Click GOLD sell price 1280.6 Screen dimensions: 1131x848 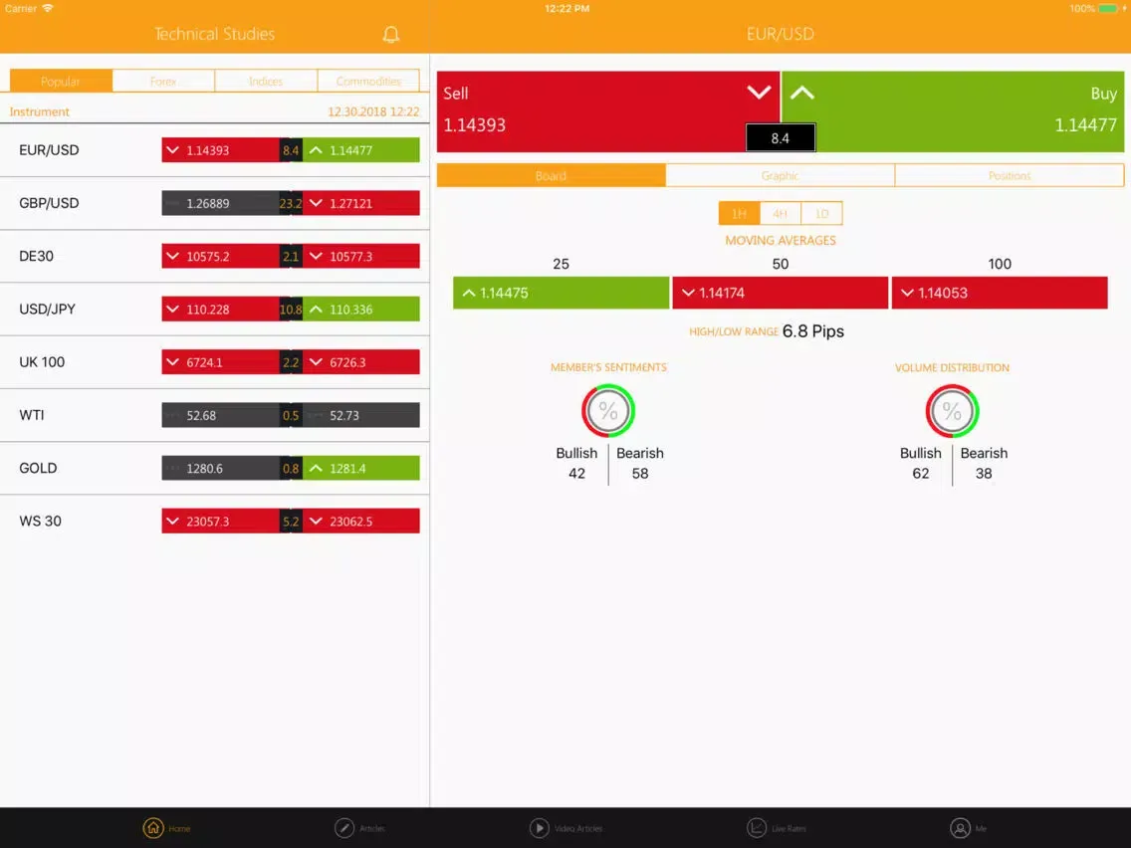[221, 468]
